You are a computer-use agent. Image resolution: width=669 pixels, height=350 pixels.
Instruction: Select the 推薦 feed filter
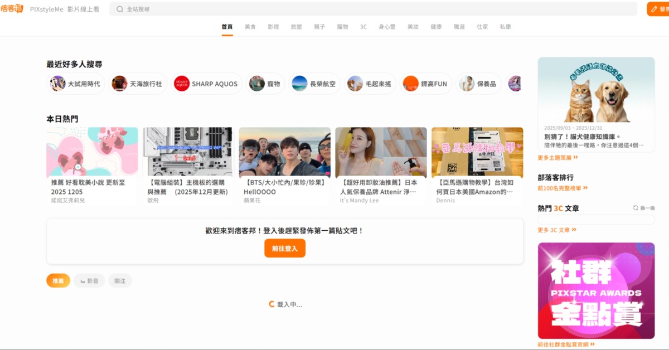coord(58,281)
